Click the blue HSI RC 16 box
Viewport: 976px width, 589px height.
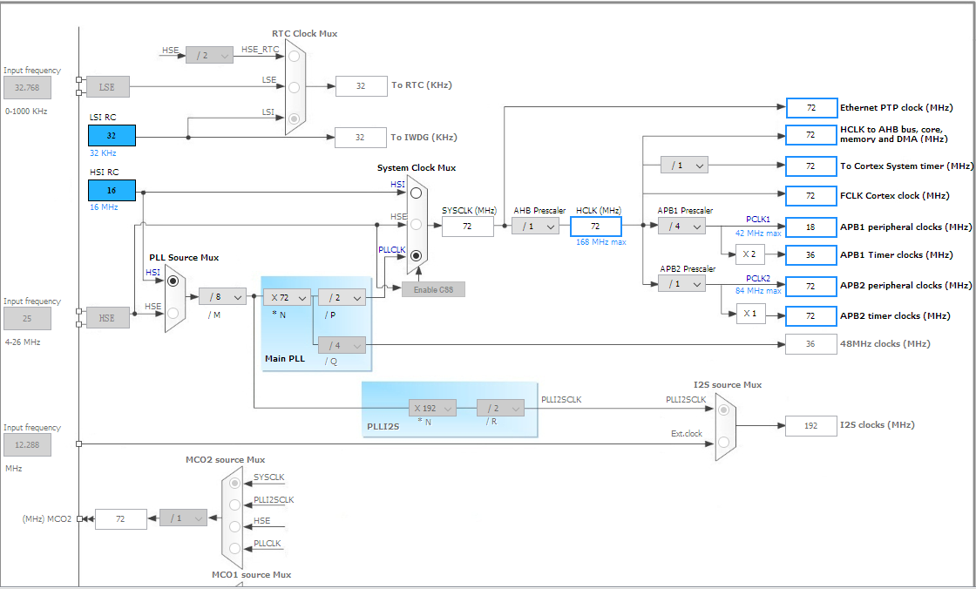(112, 191)
